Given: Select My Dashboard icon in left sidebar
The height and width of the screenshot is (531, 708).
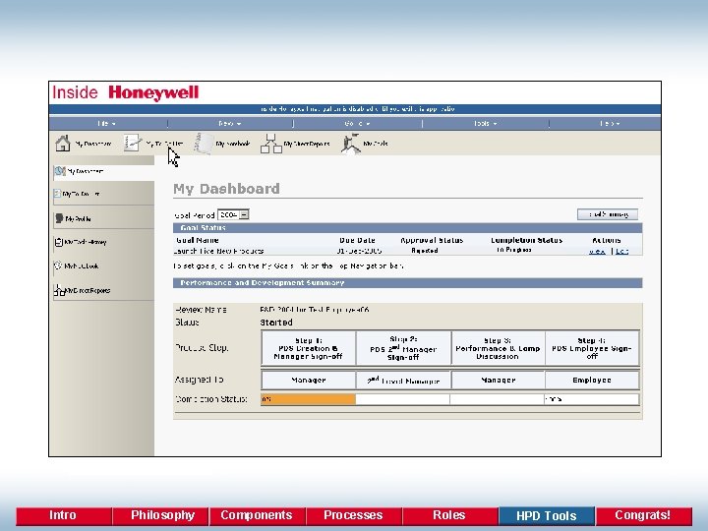Looking at the screenshot, I should point(60,171).
